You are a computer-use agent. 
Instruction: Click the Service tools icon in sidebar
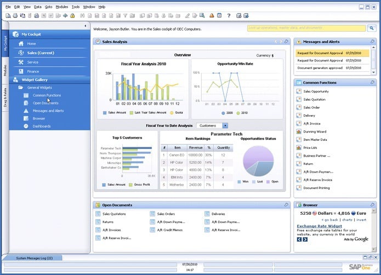click(x=21, y=62)
